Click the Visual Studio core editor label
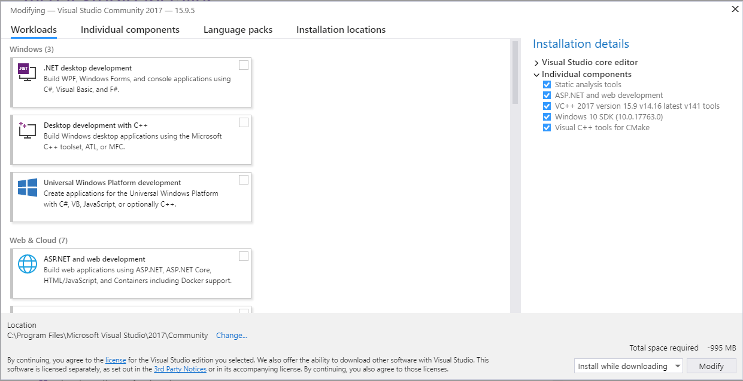The height and width of the screenshot is (381, 743). coord(590,63)
